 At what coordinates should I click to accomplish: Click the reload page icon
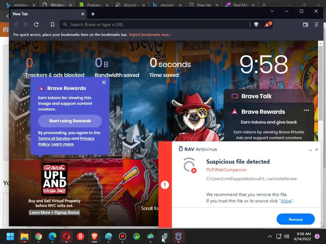[x=36, y=24]
